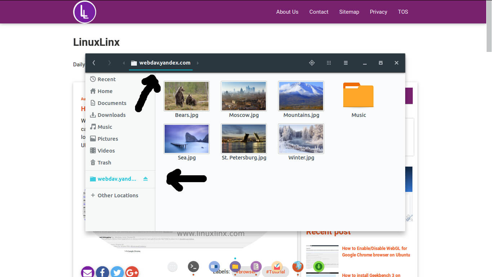492x277 pixels.
Task: Open the WebGL Chrome post link
Action: tap(376, 251)
